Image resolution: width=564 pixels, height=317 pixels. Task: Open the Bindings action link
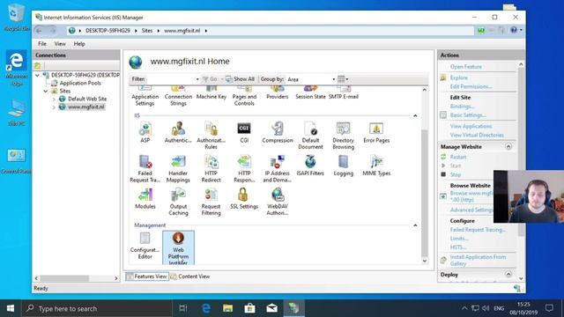(x=462, y=107)
